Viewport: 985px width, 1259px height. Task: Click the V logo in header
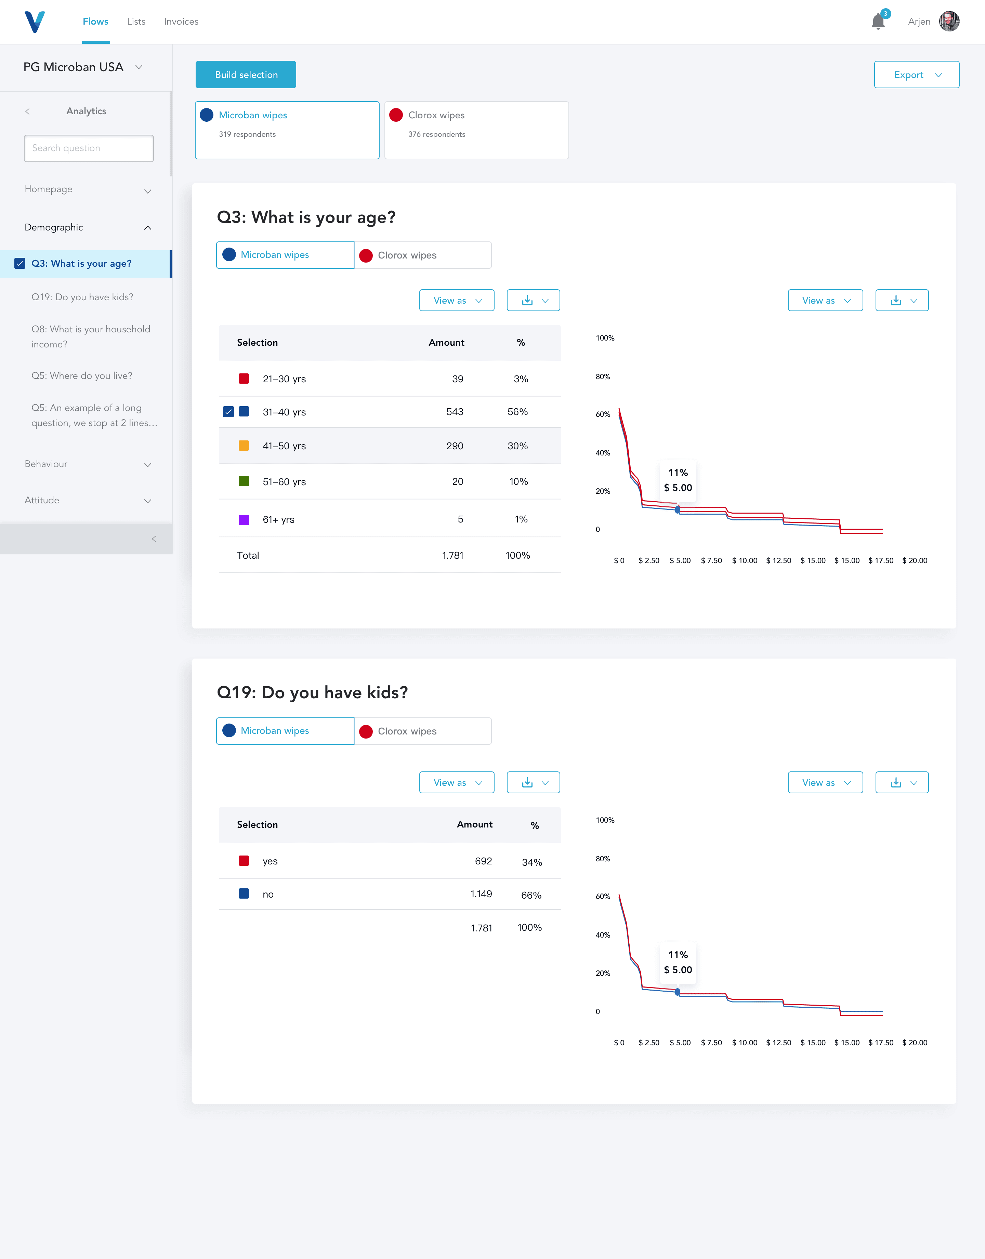pos(35,22)
